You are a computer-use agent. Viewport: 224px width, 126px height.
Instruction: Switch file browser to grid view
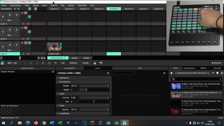(222, 73)
